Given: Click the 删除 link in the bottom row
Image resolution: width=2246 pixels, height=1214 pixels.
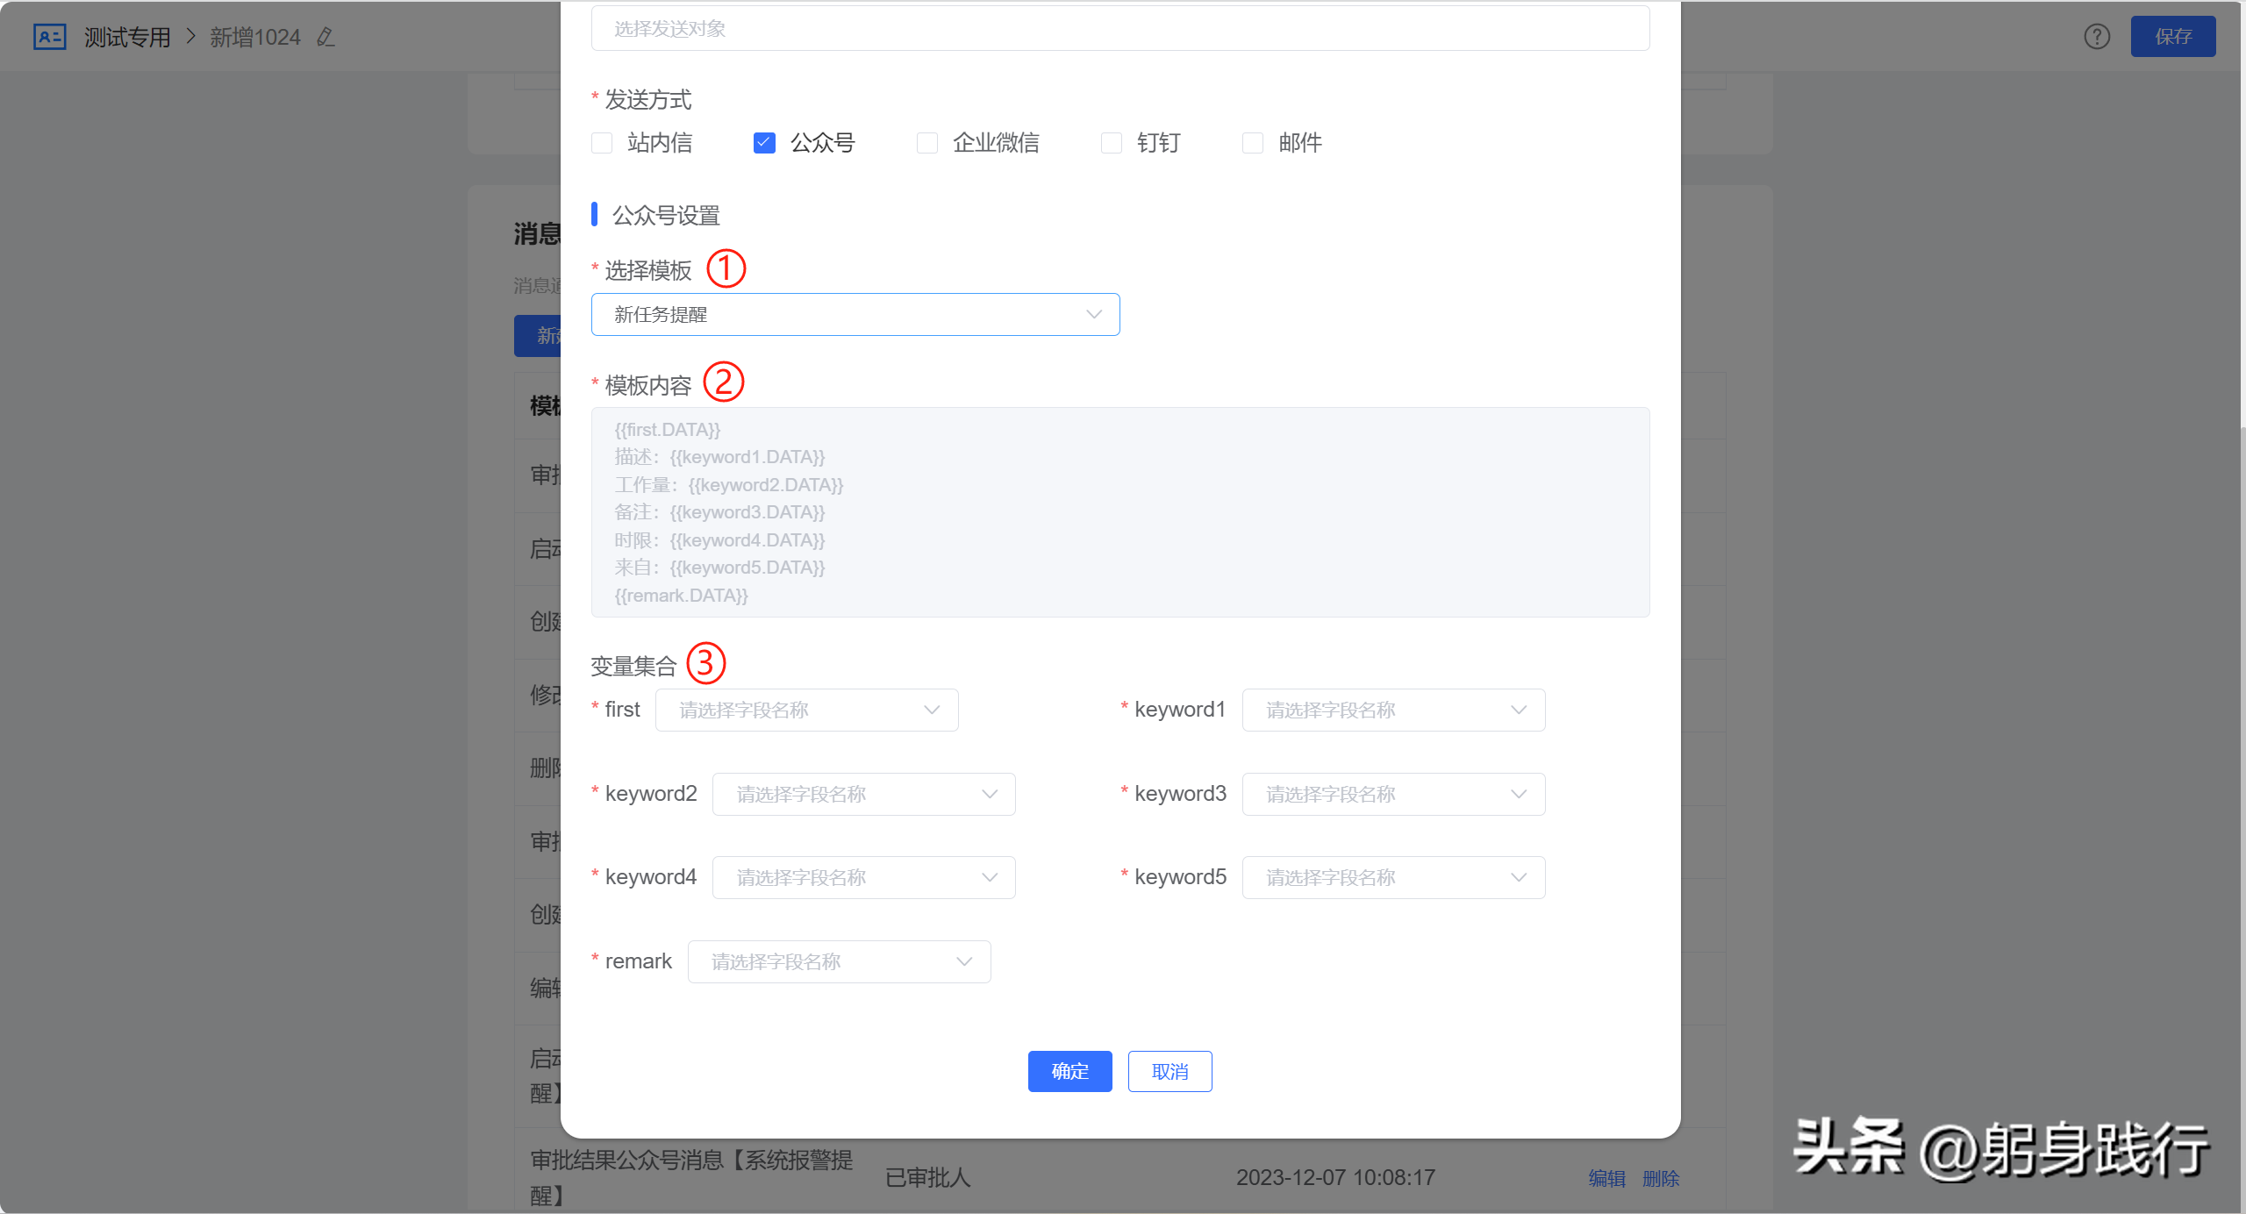Looking at the screenshot, I should coord(1661,1178).
